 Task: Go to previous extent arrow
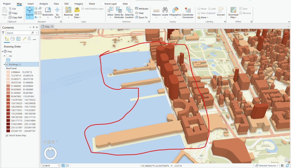click(x=36, y=17)
